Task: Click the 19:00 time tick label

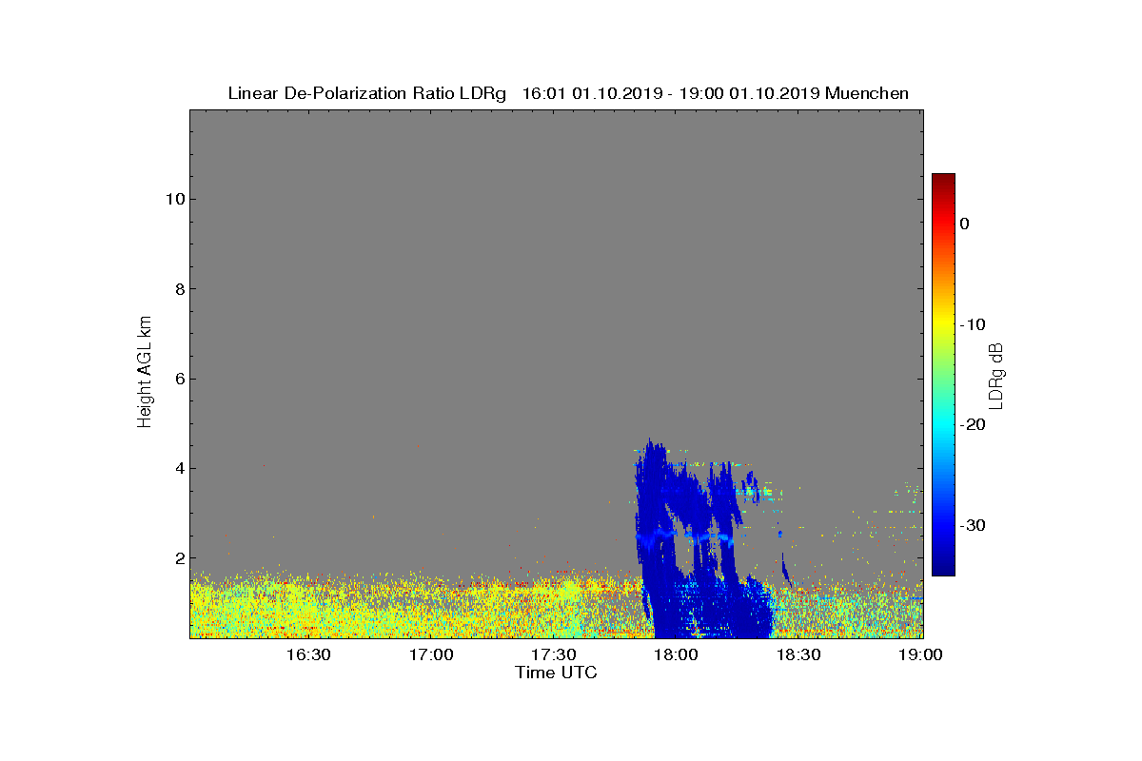Action: coord(920,654)
